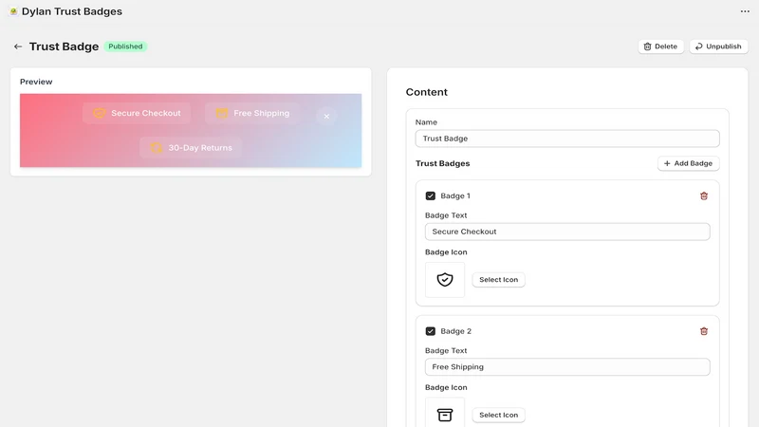The image size is (759, 427).
Task: Delete Badge 2 using its trash icon
Action: coord(704,331)
